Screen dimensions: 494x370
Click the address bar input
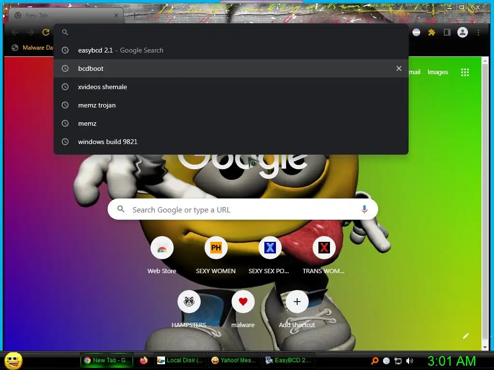click(231, 32)
